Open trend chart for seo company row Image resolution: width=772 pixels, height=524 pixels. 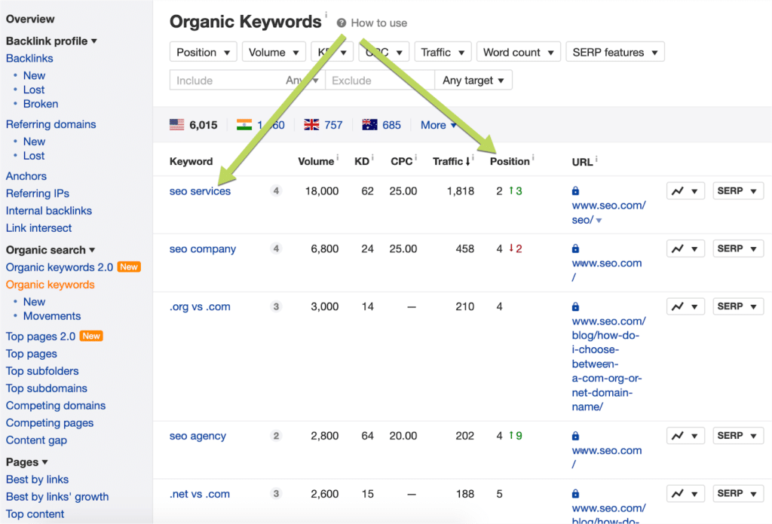tap(685, 248)
